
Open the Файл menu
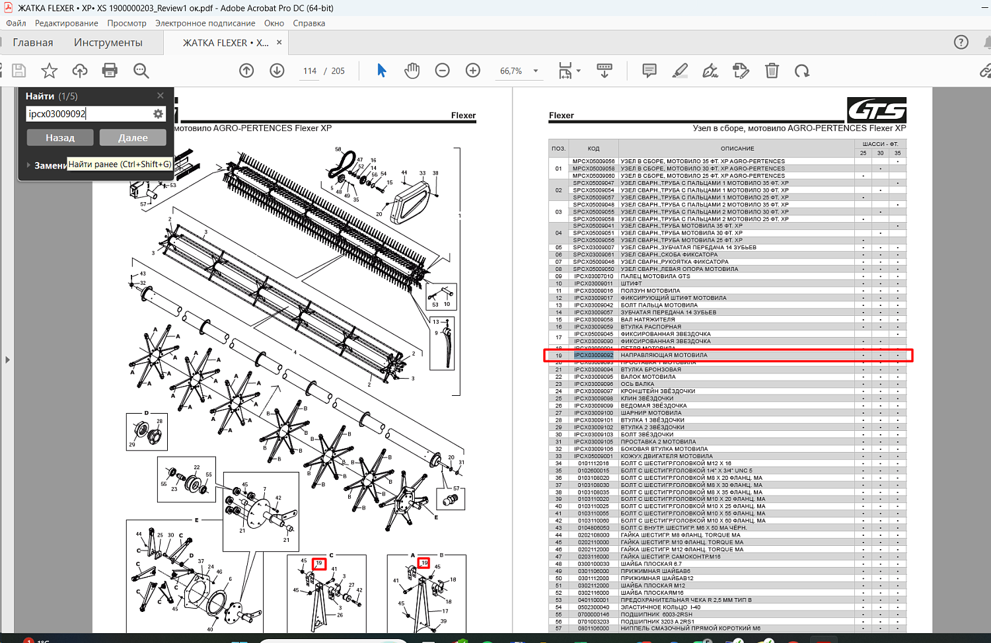coord(16,23)
